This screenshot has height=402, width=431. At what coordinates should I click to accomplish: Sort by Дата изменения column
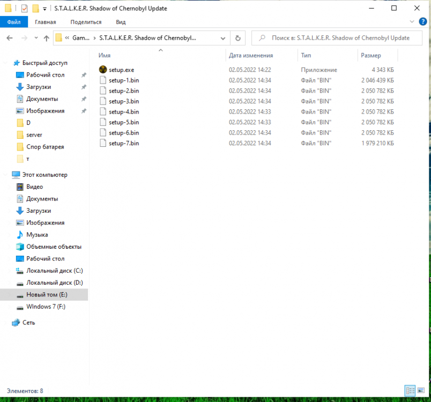[251, 55]
